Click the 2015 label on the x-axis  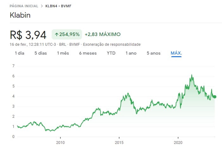119,142
